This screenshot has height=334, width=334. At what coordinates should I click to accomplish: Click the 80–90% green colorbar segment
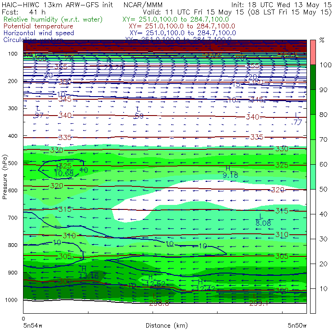313,102
